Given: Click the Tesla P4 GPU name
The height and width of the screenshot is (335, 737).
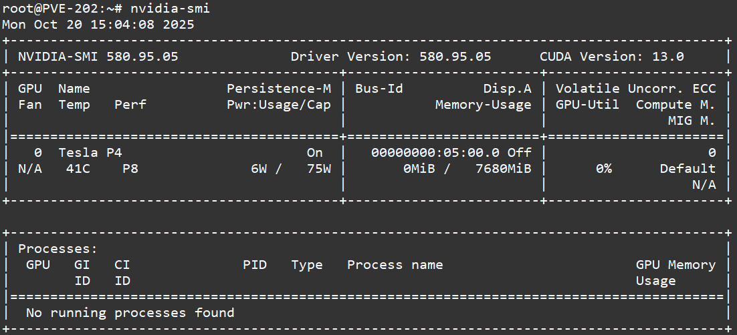Looking at the screenshot, I should coord(90,153).
